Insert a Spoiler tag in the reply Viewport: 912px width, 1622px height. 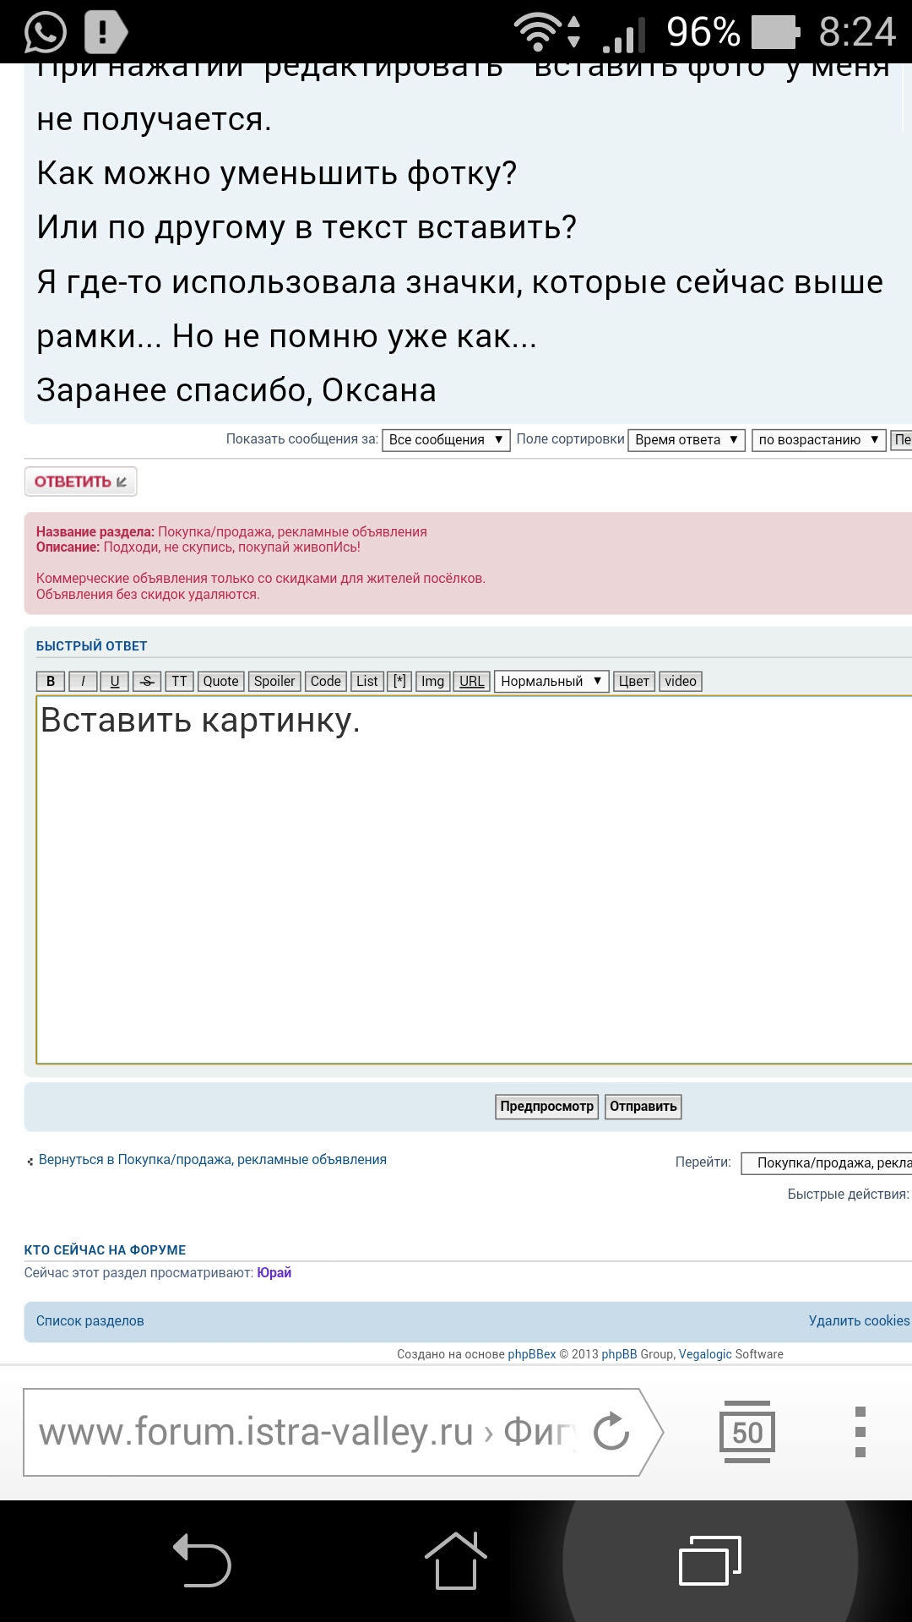tap(274, 682)
